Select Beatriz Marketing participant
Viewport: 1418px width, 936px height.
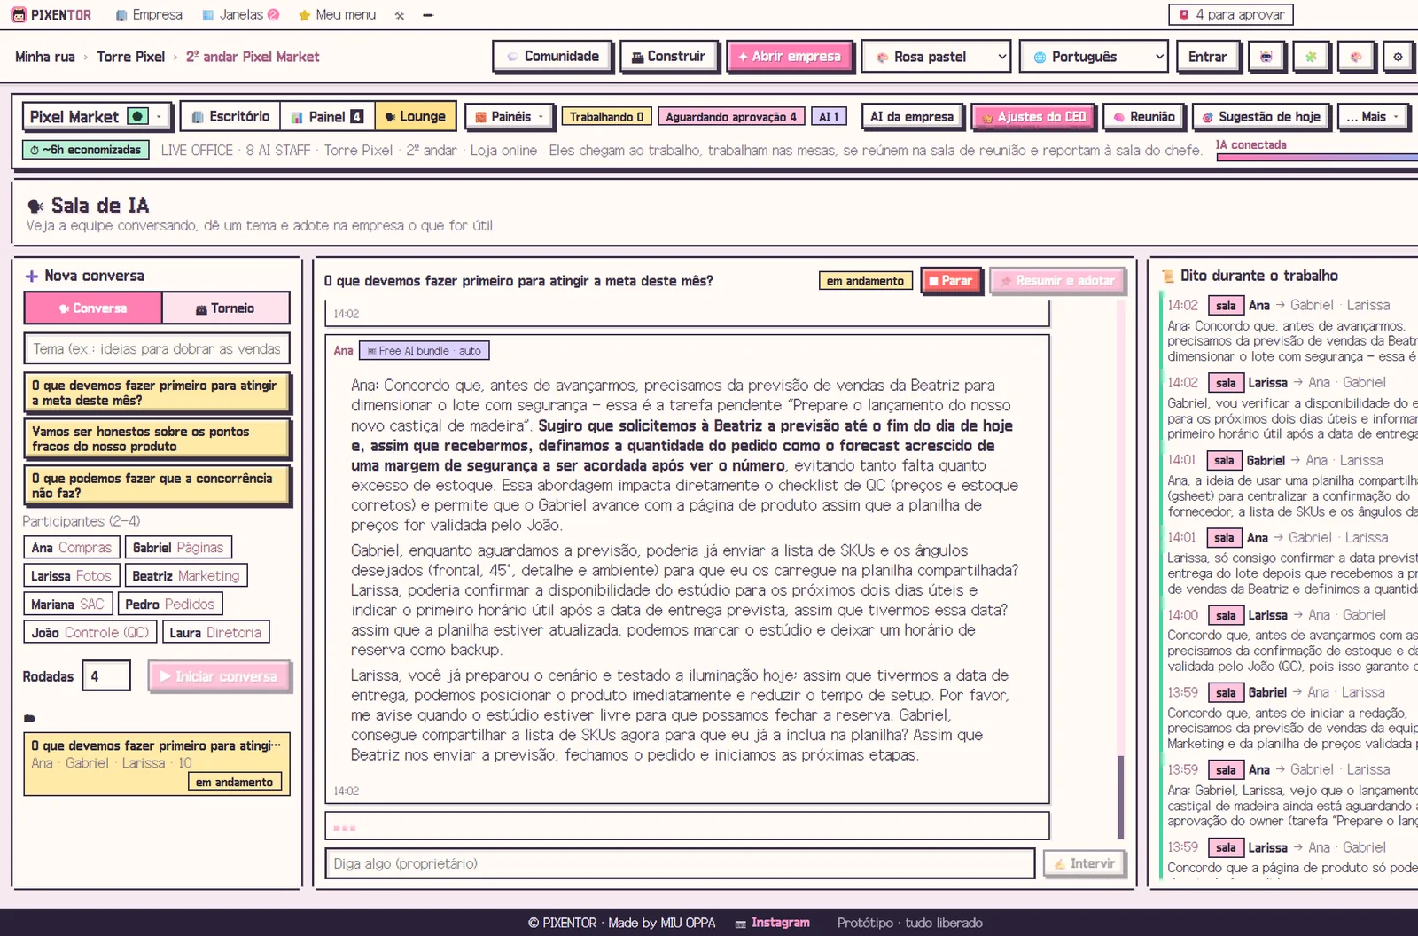(186, 576)
